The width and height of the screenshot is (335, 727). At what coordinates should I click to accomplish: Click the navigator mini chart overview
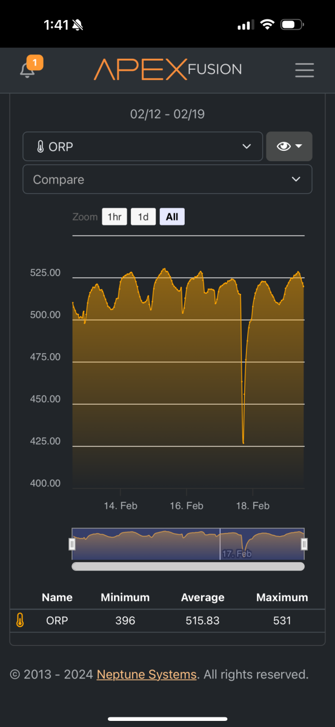188,544
